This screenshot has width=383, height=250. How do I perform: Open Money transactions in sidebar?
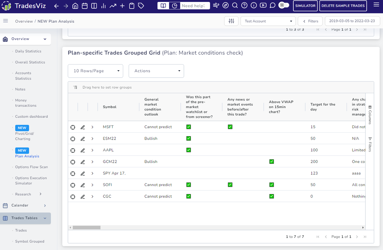click(26, 103)
